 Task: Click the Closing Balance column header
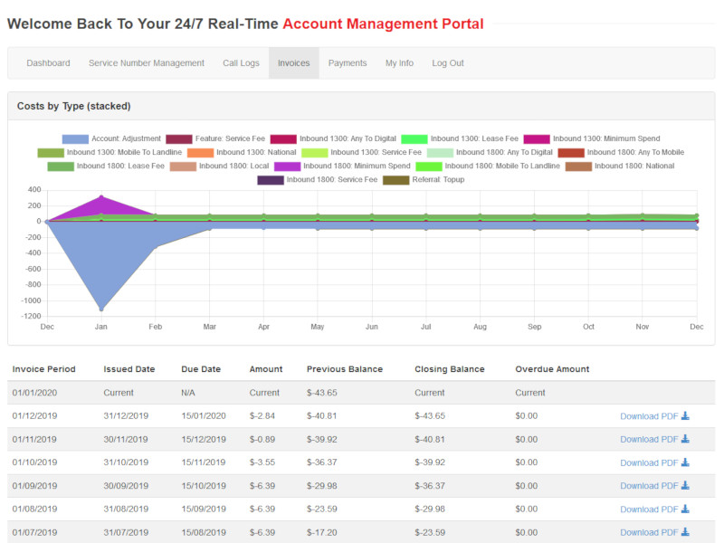(x=449, y=369)
